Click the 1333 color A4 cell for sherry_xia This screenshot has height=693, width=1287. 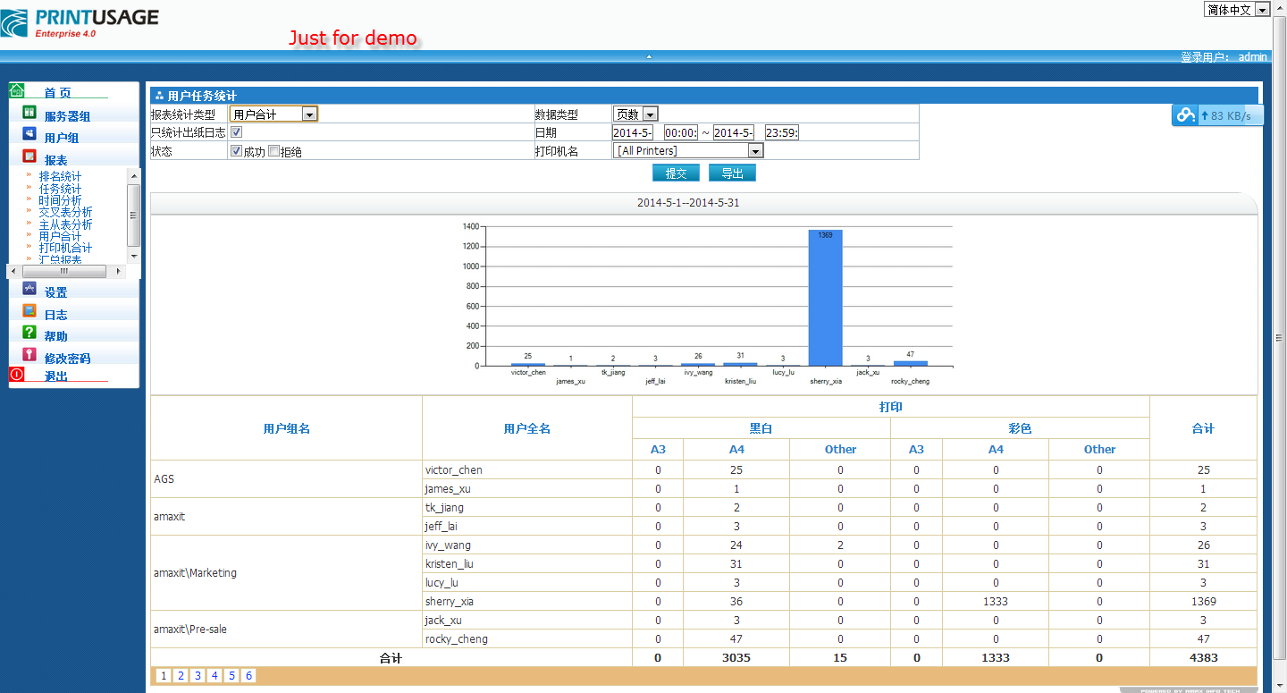tap(996, 601)
